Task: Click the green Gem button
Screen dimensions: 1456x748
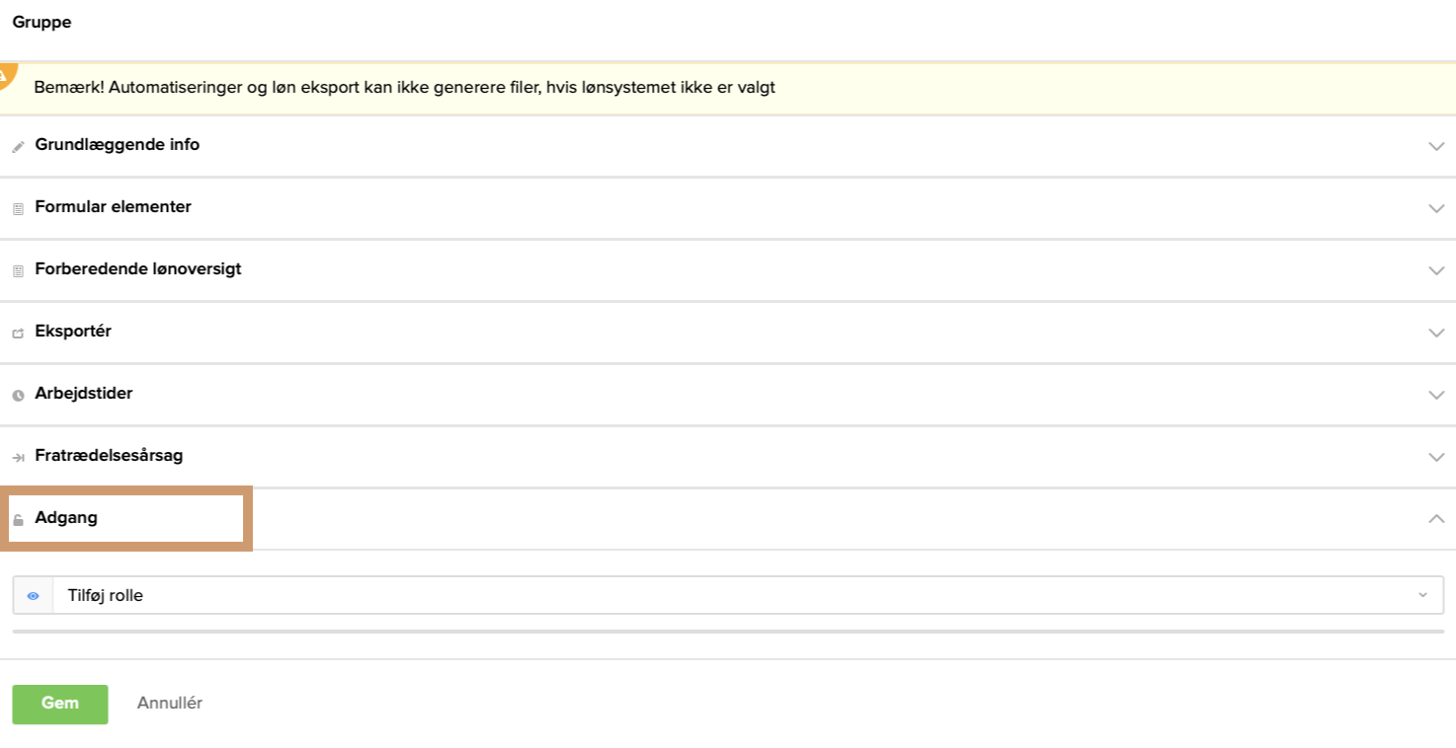Action: (60, 704)
